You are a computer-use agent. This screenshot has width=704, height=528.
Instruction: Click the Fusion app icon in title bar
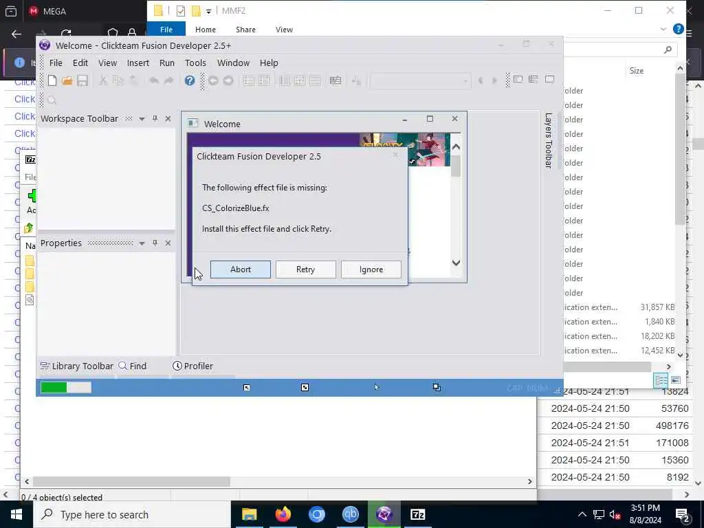45,45
